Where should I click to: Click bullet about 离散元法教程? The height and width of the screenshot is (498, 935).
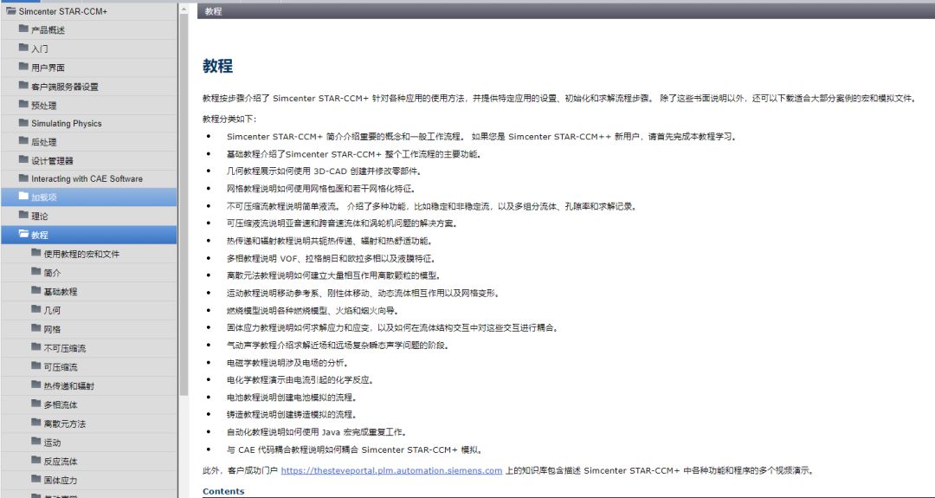pos(333,275)
